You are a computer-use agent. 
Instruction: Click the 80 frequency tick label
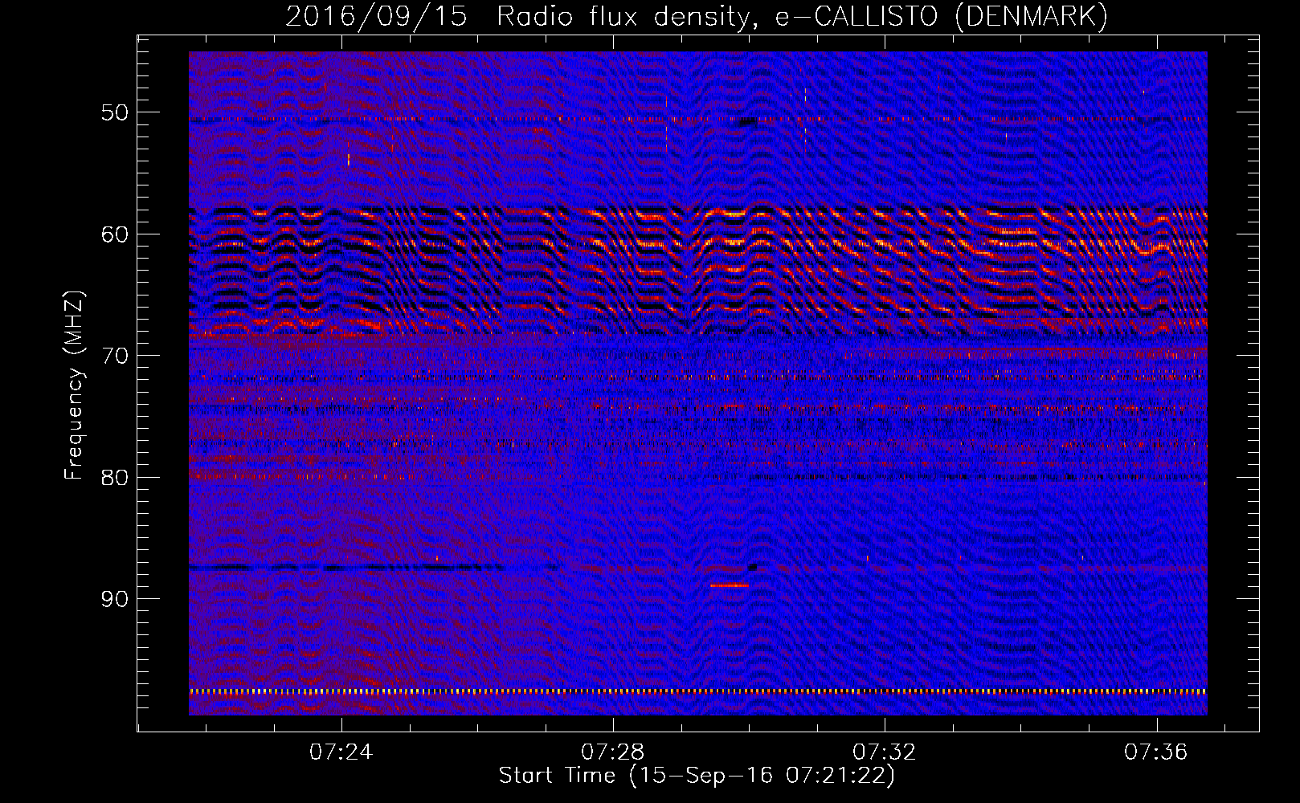coord(115,477)
